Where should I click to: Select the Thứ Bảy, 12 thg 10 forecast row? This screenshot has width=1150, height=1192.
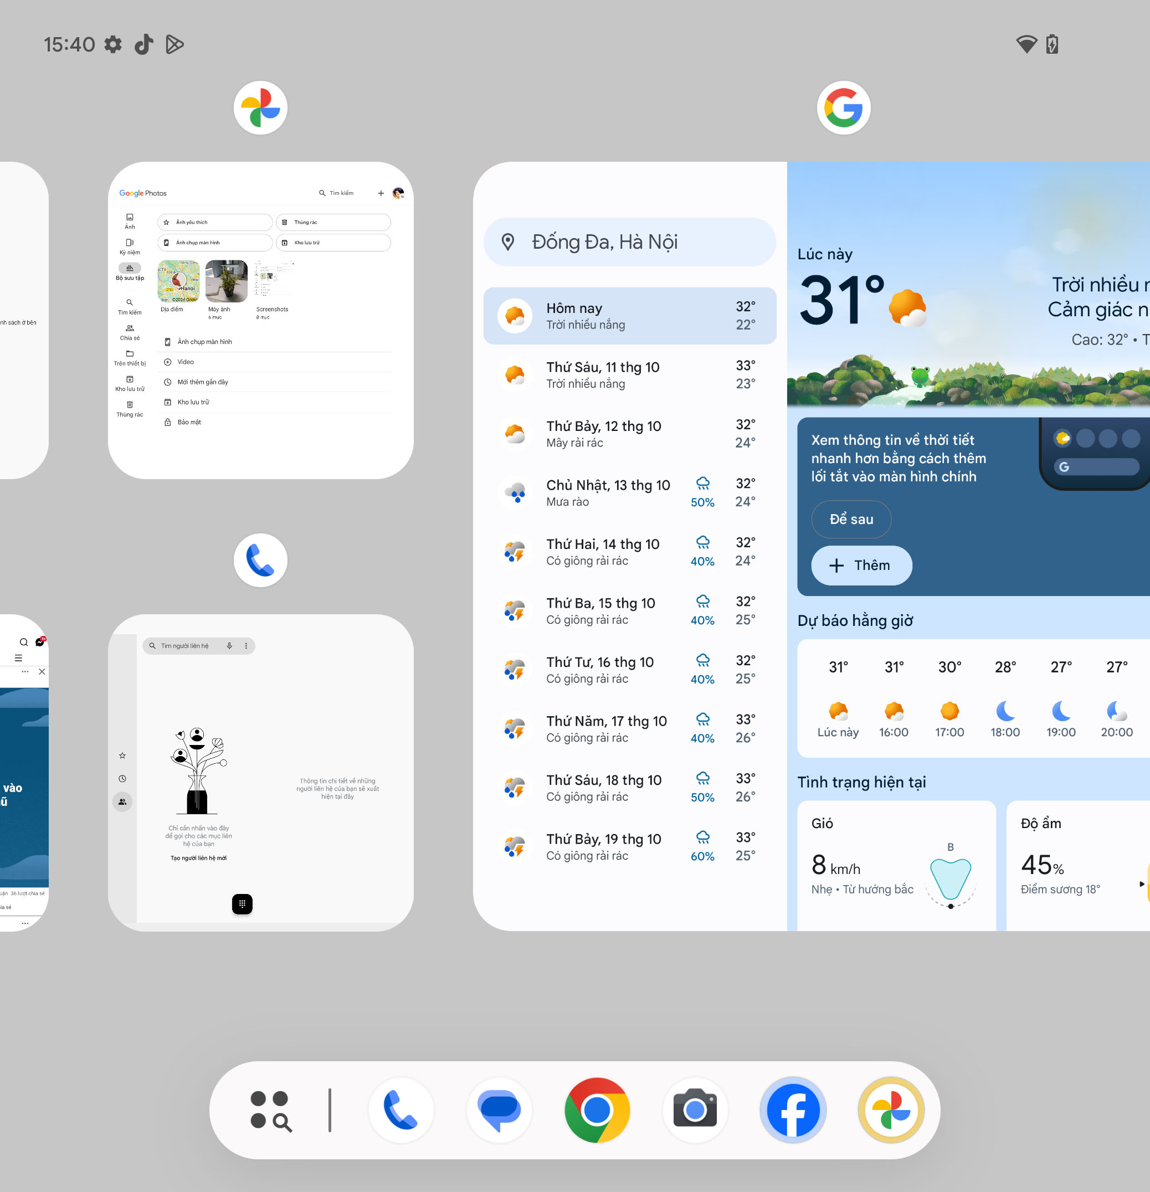tap(629, 434)
